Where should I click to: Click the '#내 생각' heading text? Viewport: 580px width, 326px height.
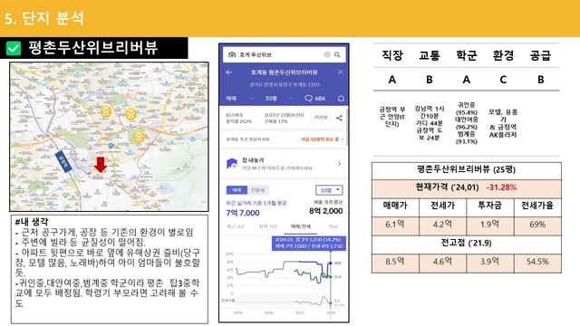32,222
